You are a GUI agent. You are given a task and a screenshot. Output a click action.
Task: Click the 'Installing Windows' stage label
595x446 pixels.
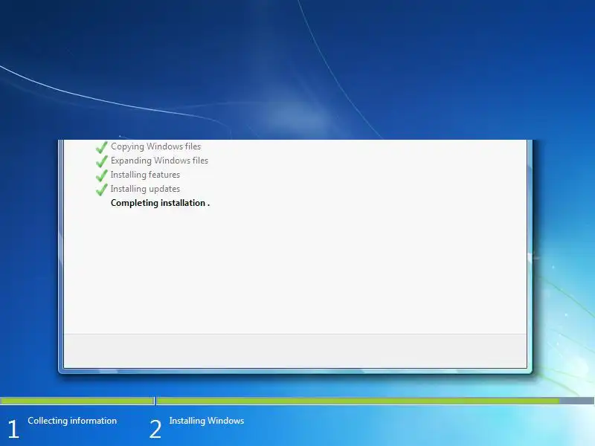coord(207,421)
